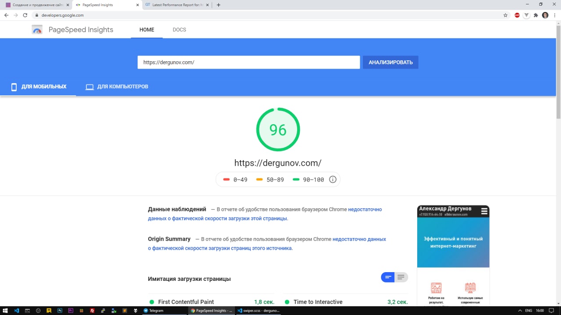Launch Photoshop from the taskbar
The height and width of the screenshot is (315, 561).
(60, 311)
